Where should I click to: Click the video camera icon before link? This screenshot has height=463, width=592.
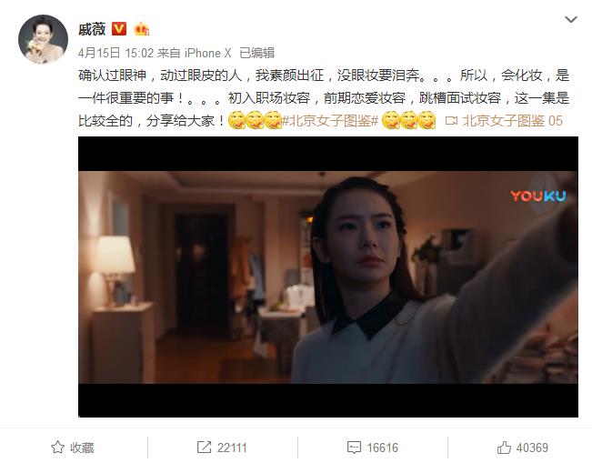[x=451, y=121]
